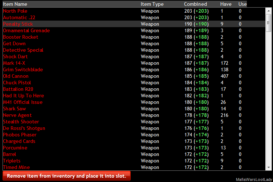Select the Automatic .22 item
Viewport: 273px width, 182px height.
(134, 17)
